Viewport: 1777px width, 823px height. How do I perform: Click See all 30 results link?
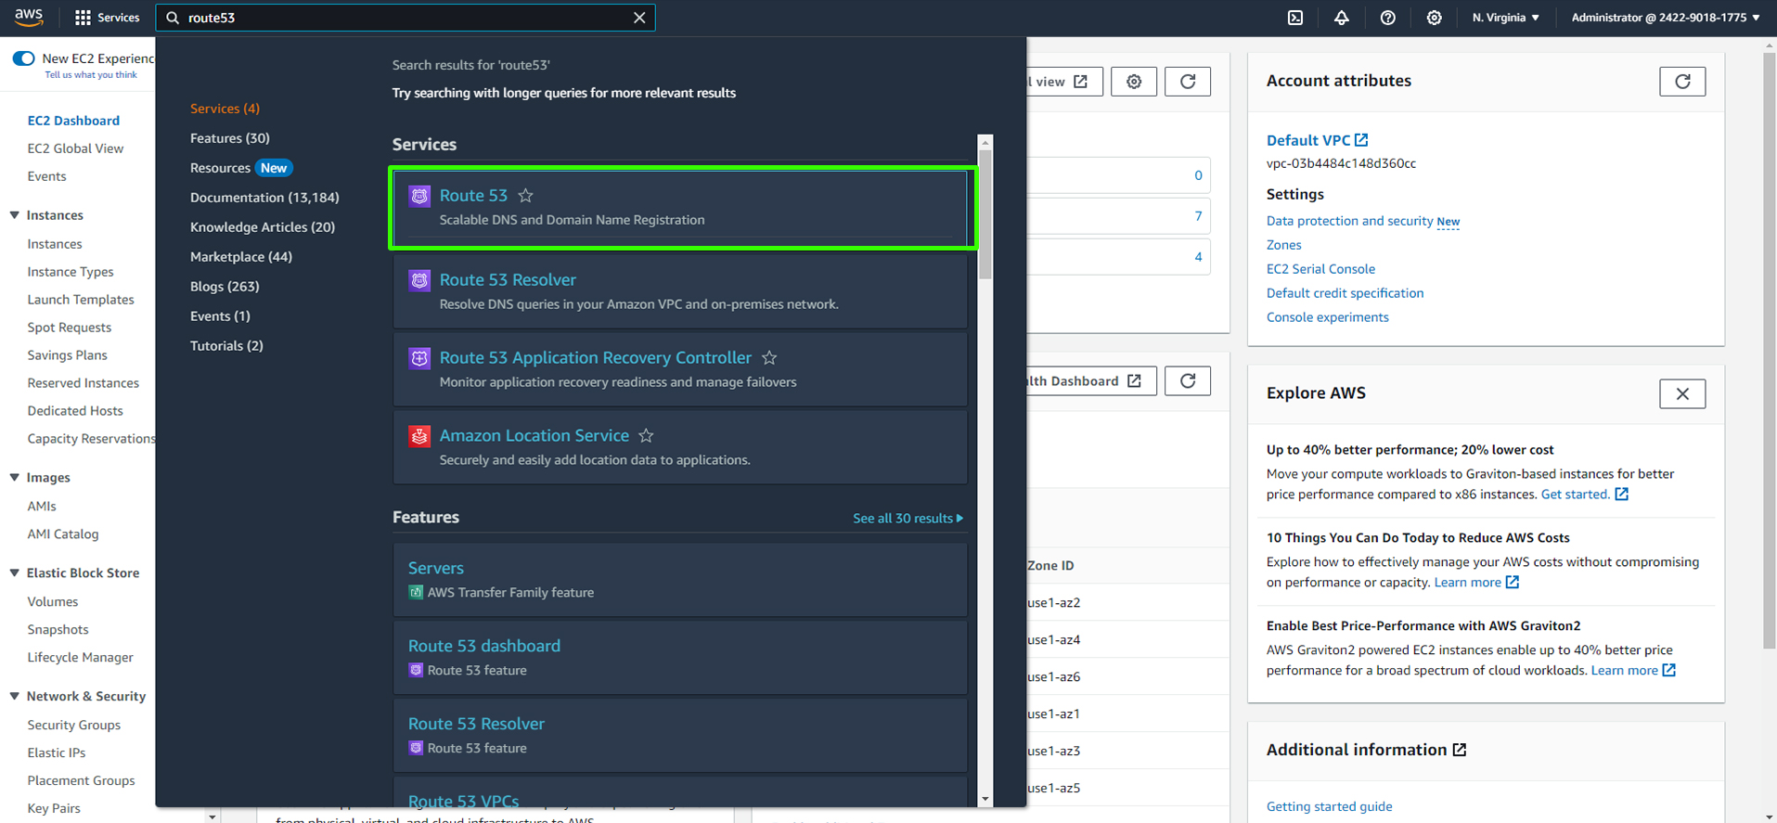point(908,518)
